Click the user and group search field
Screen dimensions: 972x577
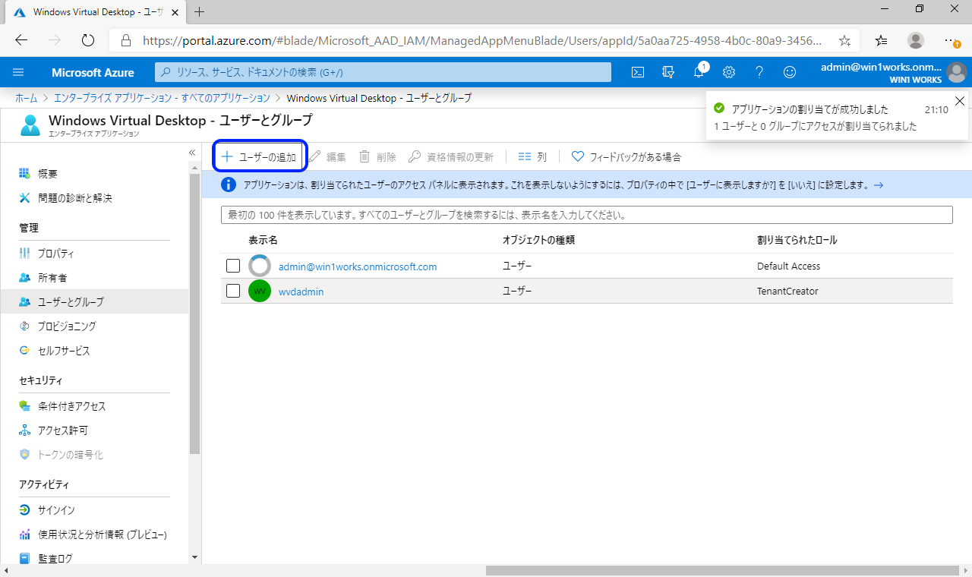[586, 215]
